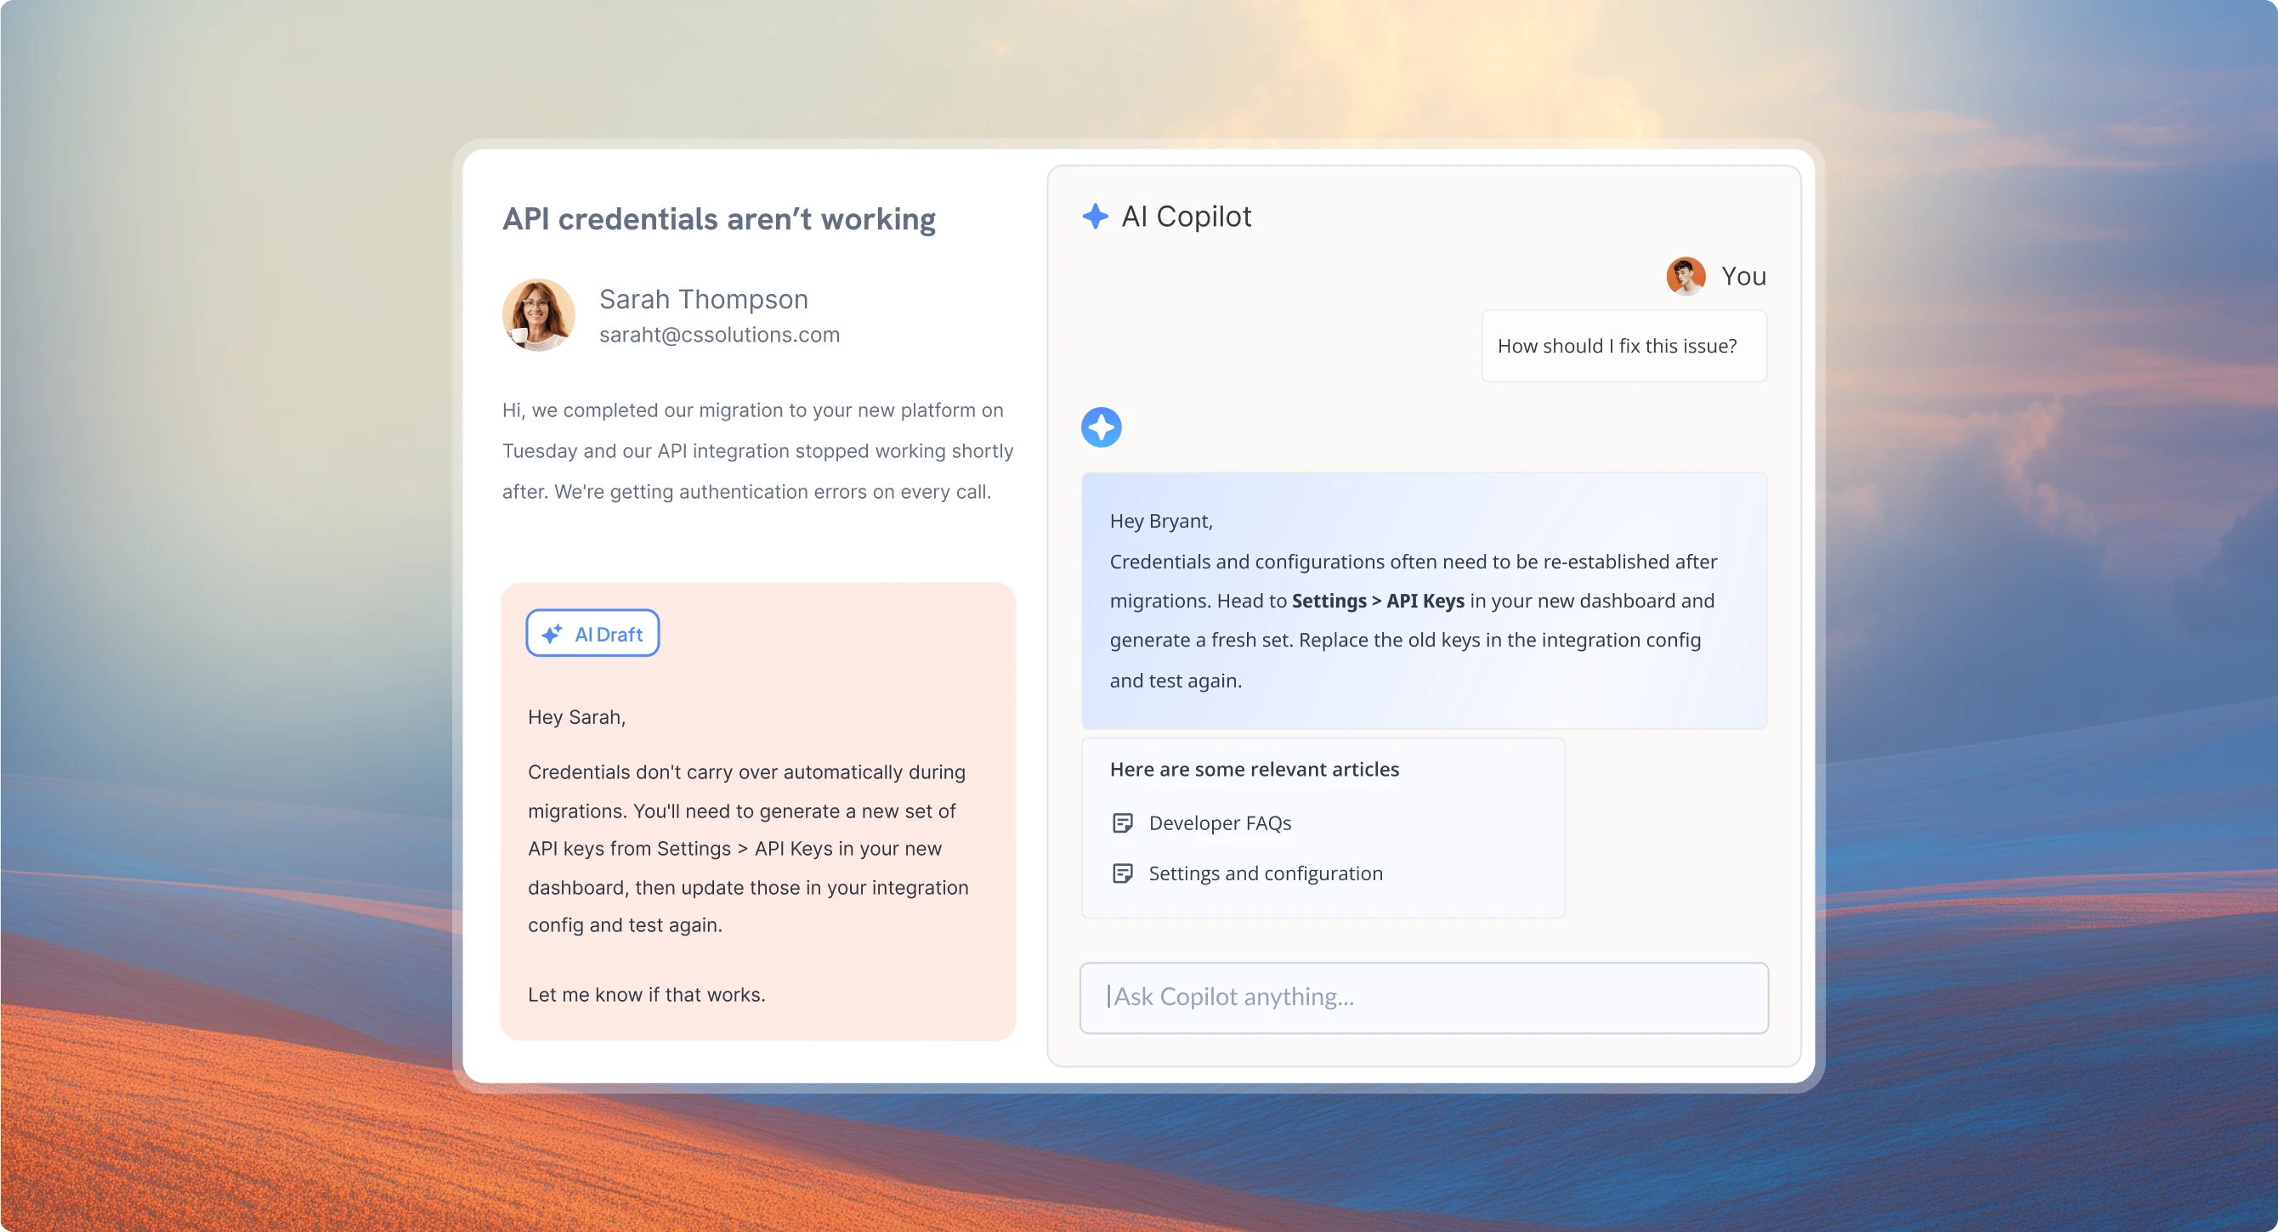Click the blue Copilot avatar above the reply
Viewport: 2278px width, 1232px height.
pos(1101,427)
